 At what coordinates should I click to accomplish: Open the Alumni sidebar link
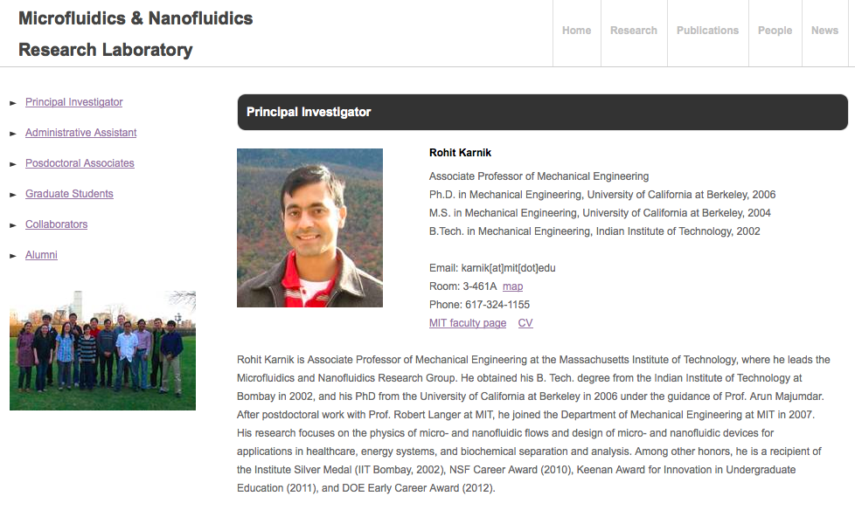pyautogui.click(x=41, y=254)
